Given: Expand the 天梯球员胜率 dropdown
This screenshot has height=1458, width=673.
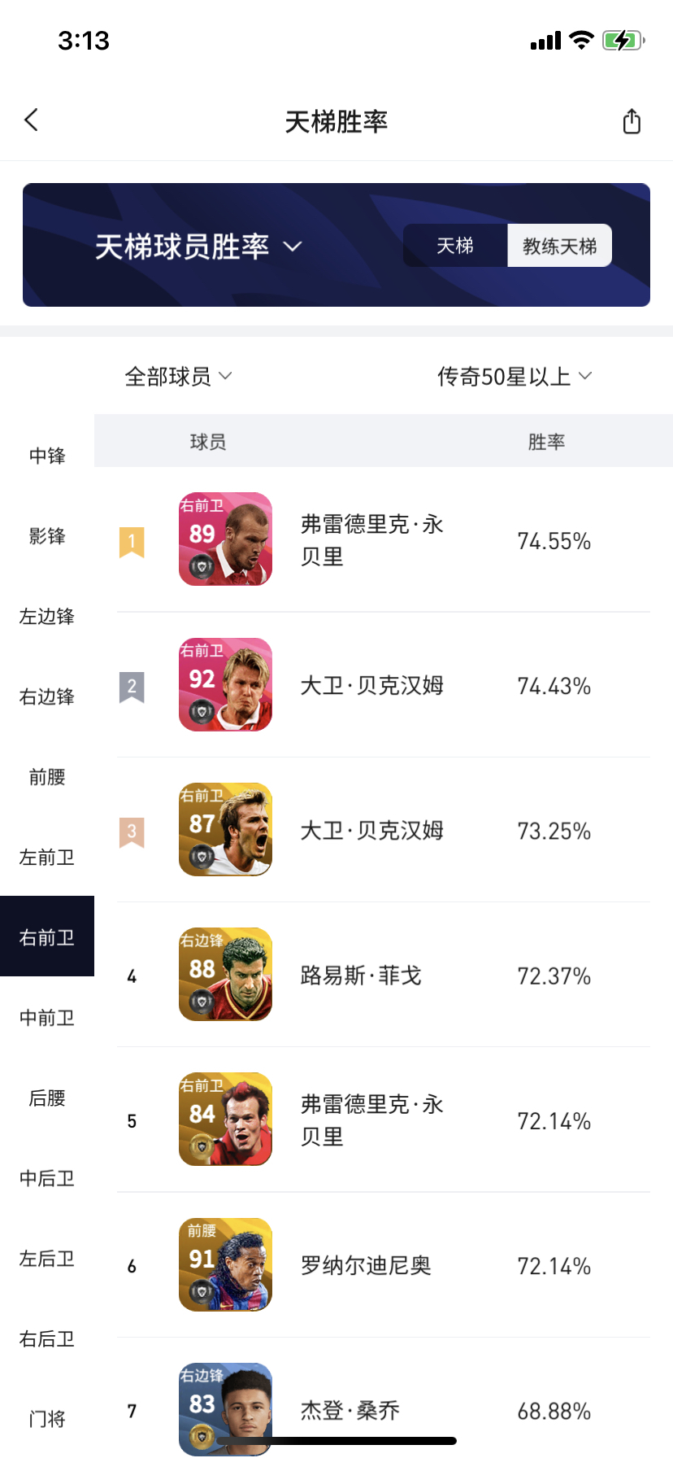Looking at the screenshot, I should click(198, 247).
